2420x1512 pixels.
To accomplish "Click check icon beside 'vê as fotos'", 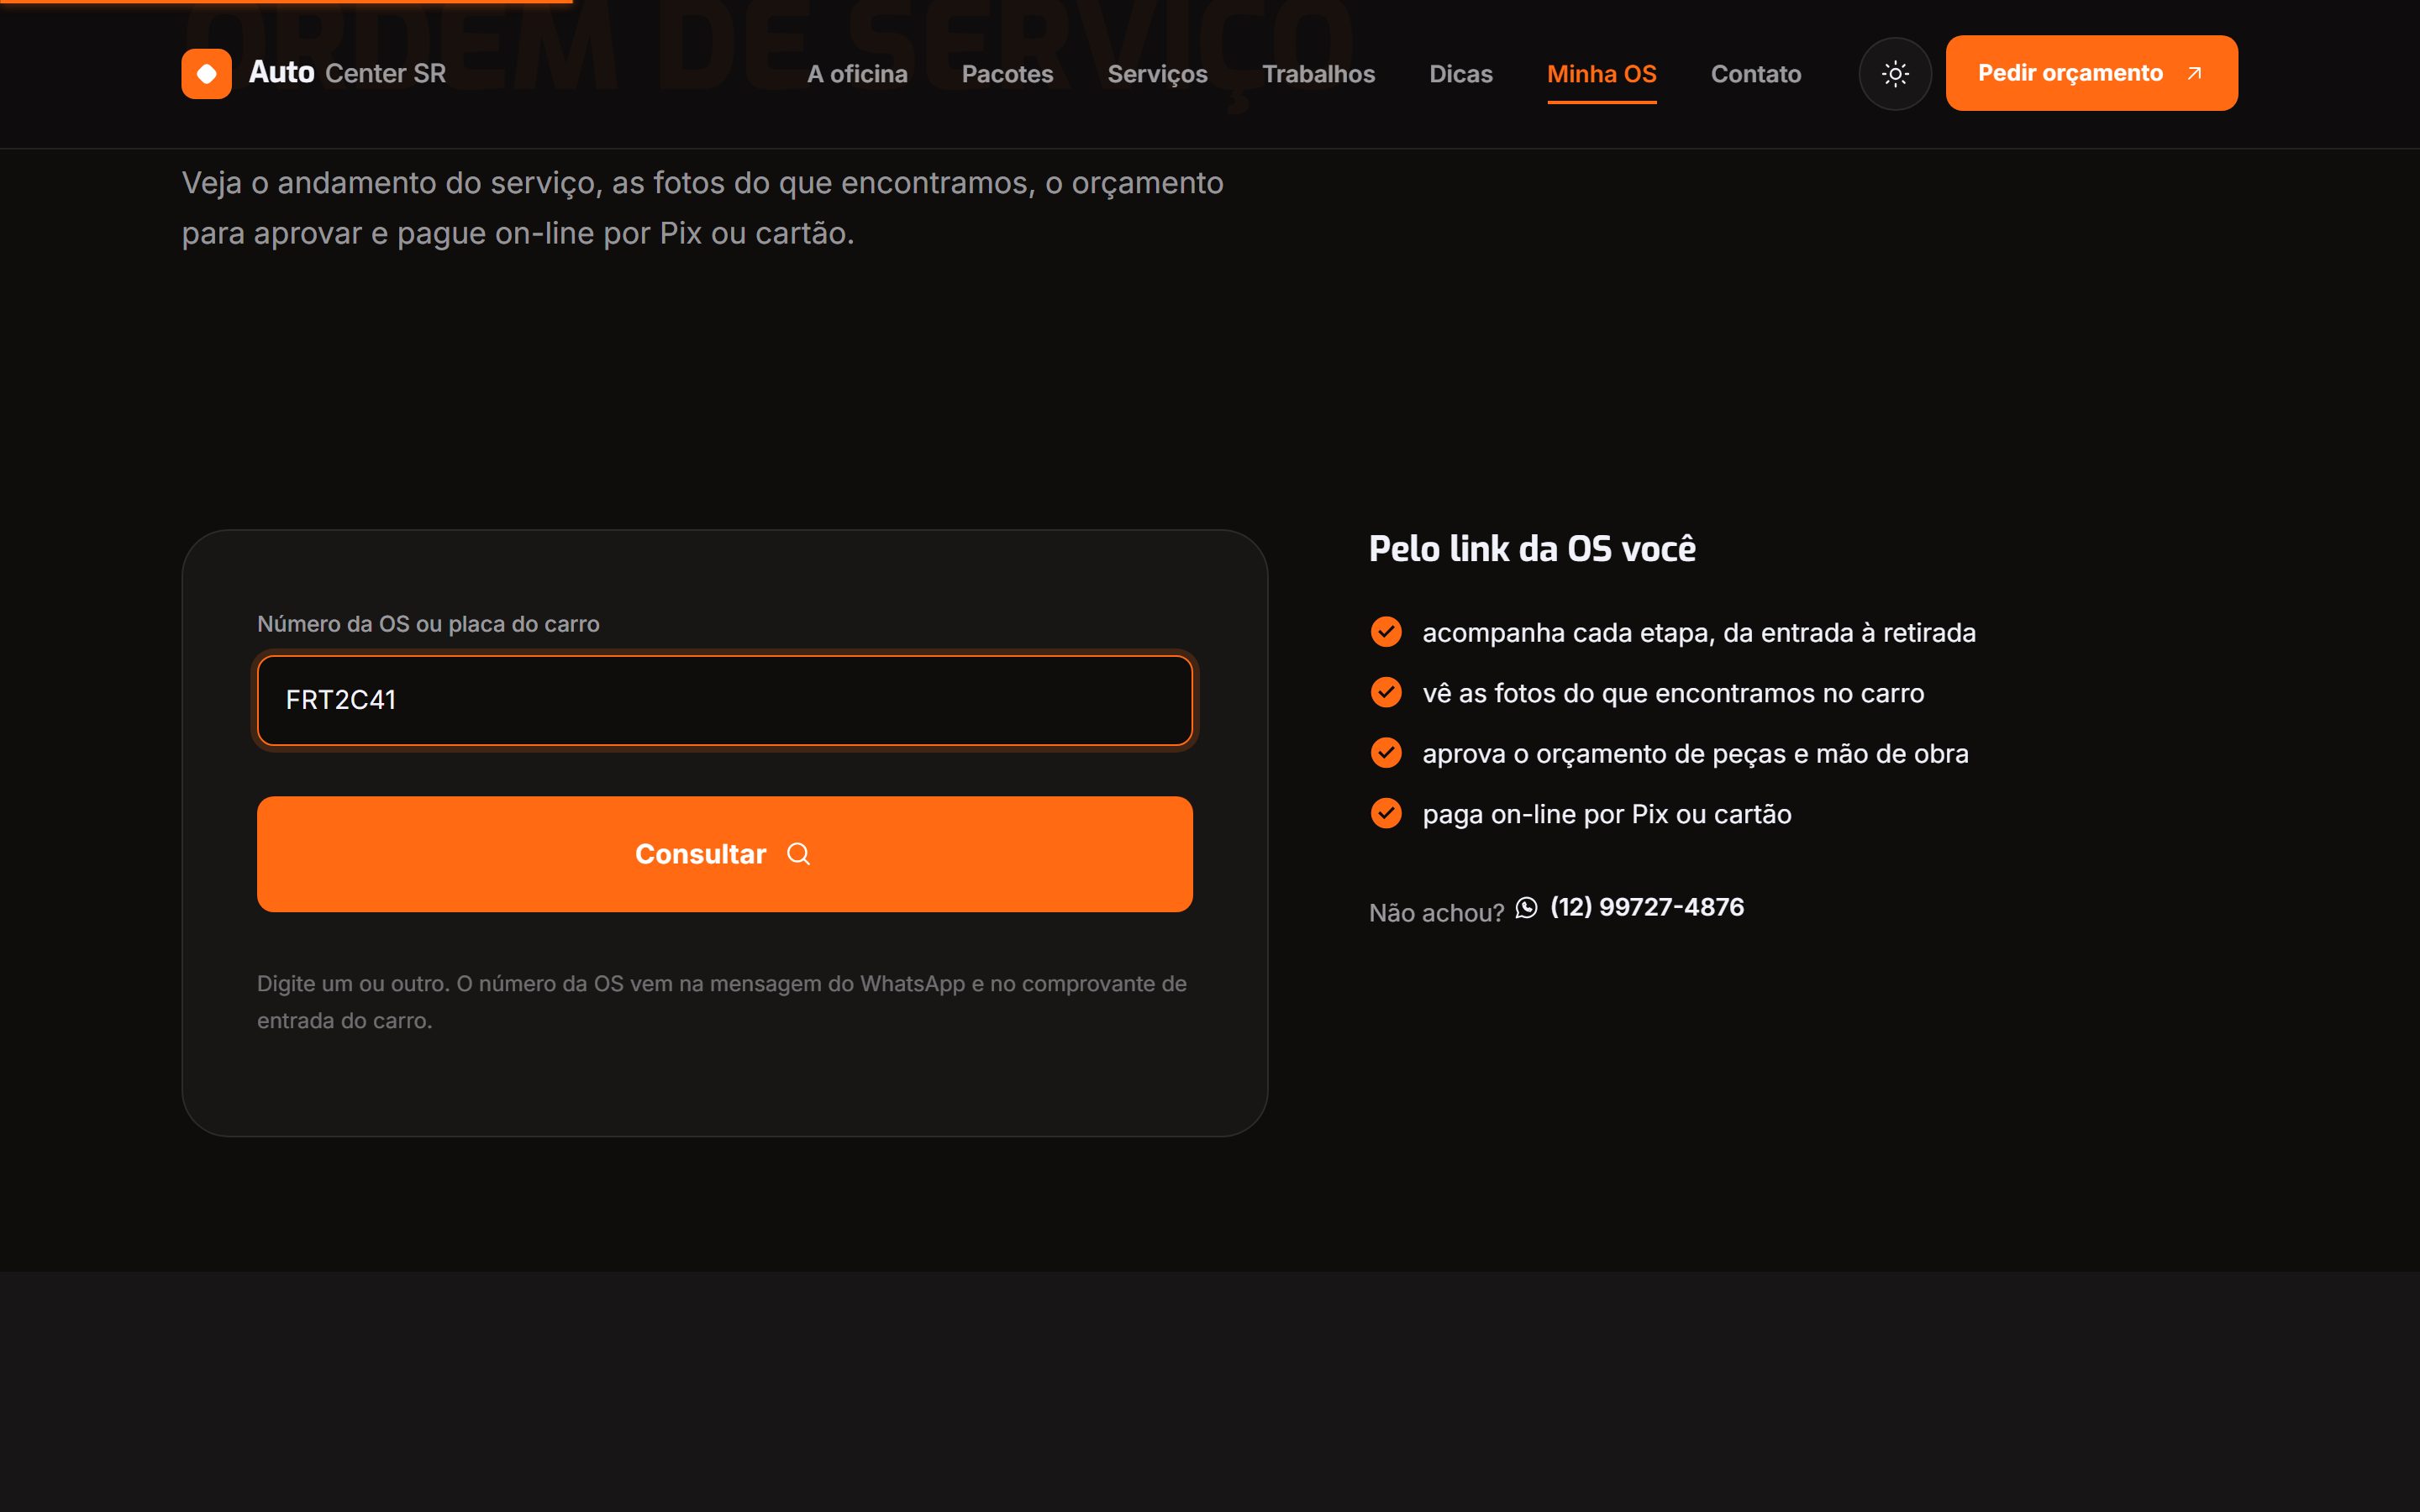I will point(1386,692).
